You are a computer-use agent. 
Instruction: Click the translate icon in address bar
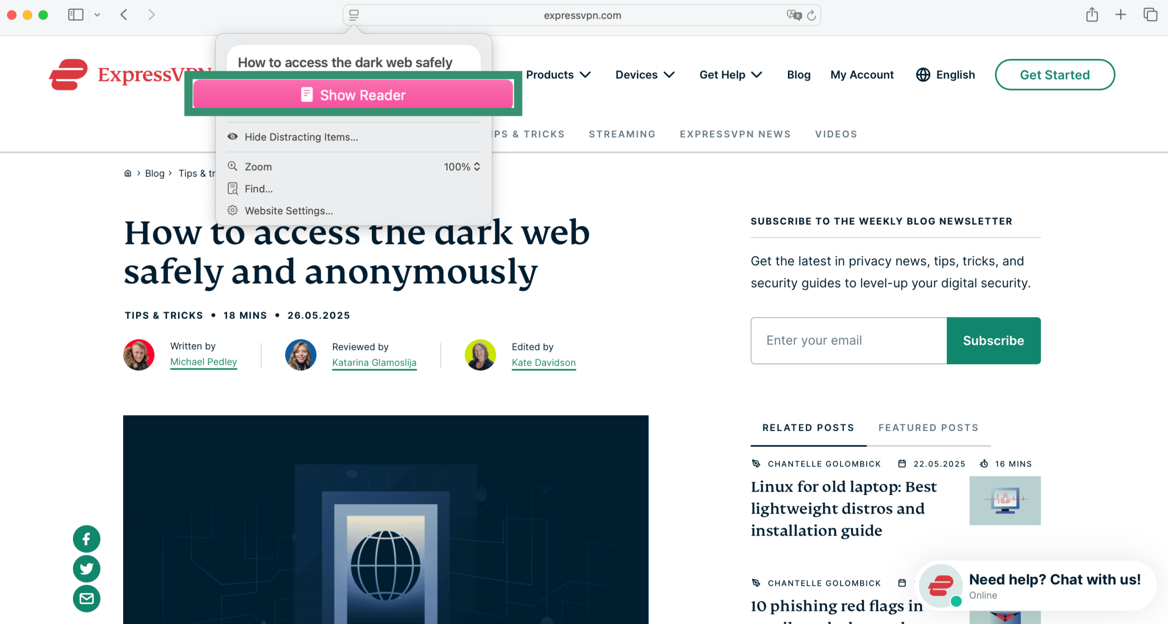click(794, 16)
